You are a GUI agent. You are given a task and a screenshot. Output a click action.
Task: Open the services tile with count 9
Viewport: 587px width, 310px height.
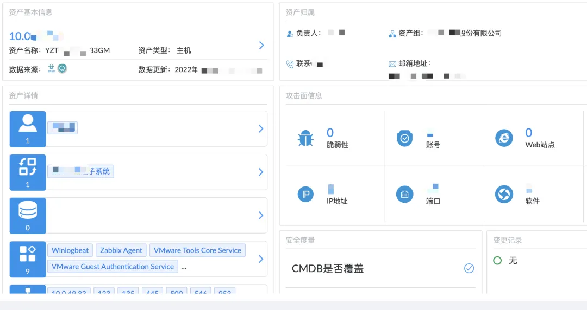[x=28, y=259]
